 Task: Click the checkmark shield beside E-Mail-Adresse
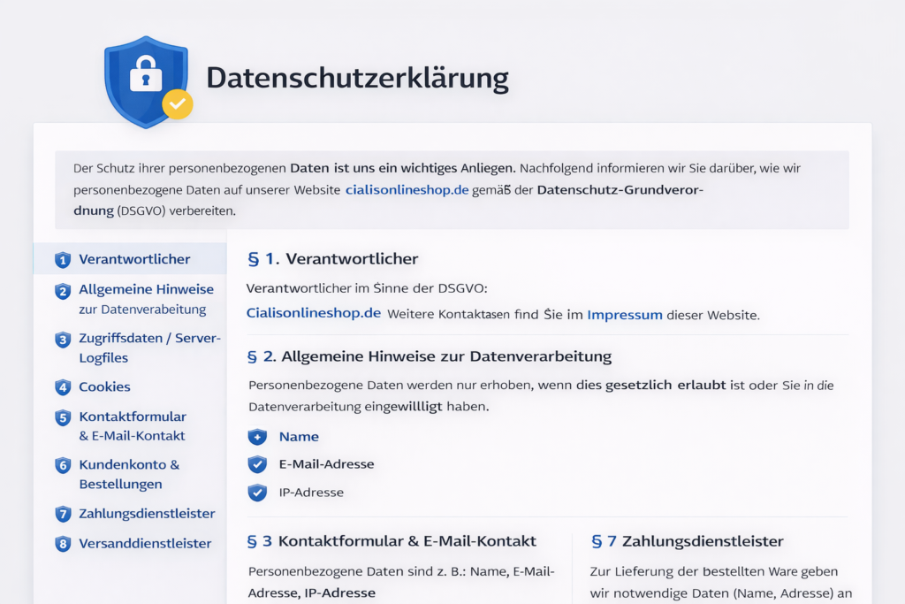point(257,464)
